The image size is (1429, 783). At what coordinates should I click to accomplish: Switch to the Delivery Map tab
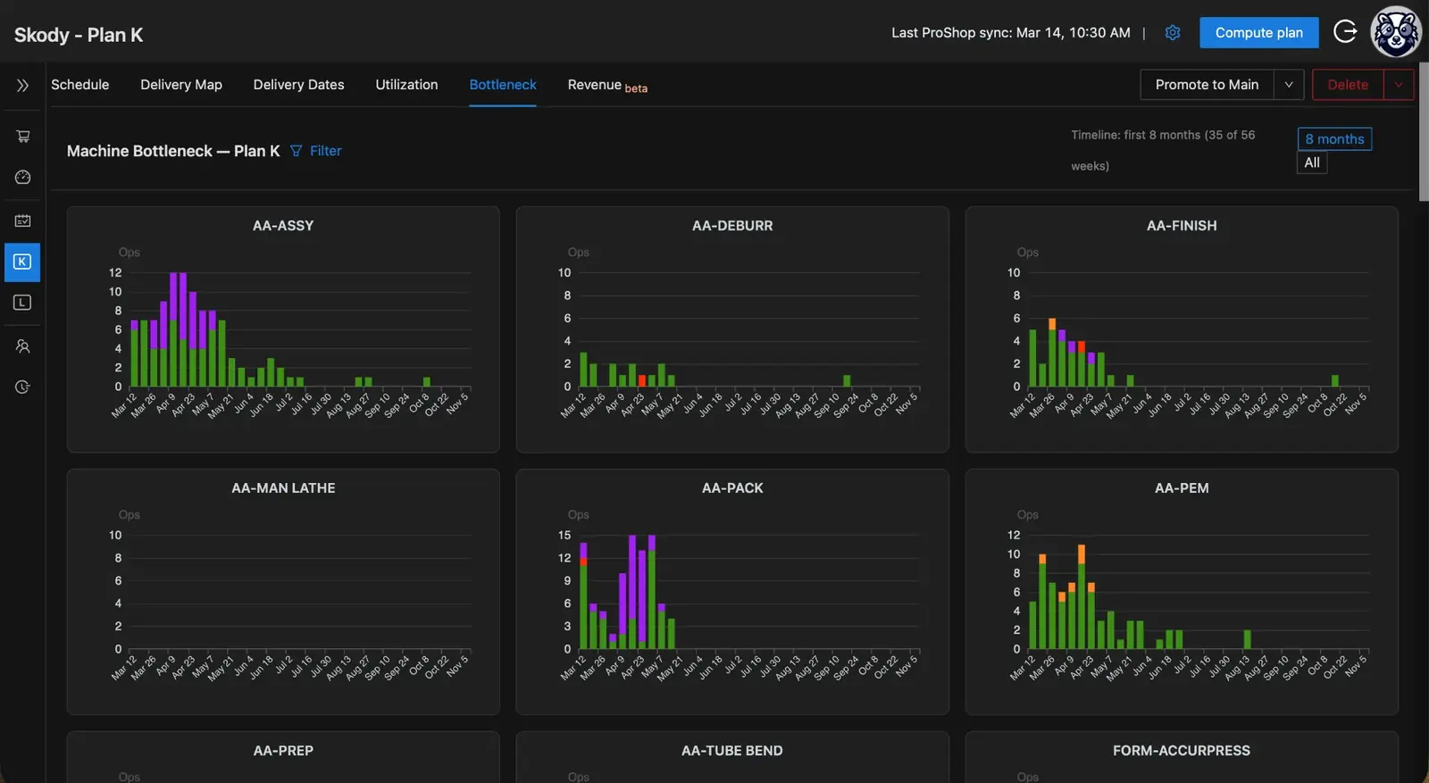click(181, 85)
